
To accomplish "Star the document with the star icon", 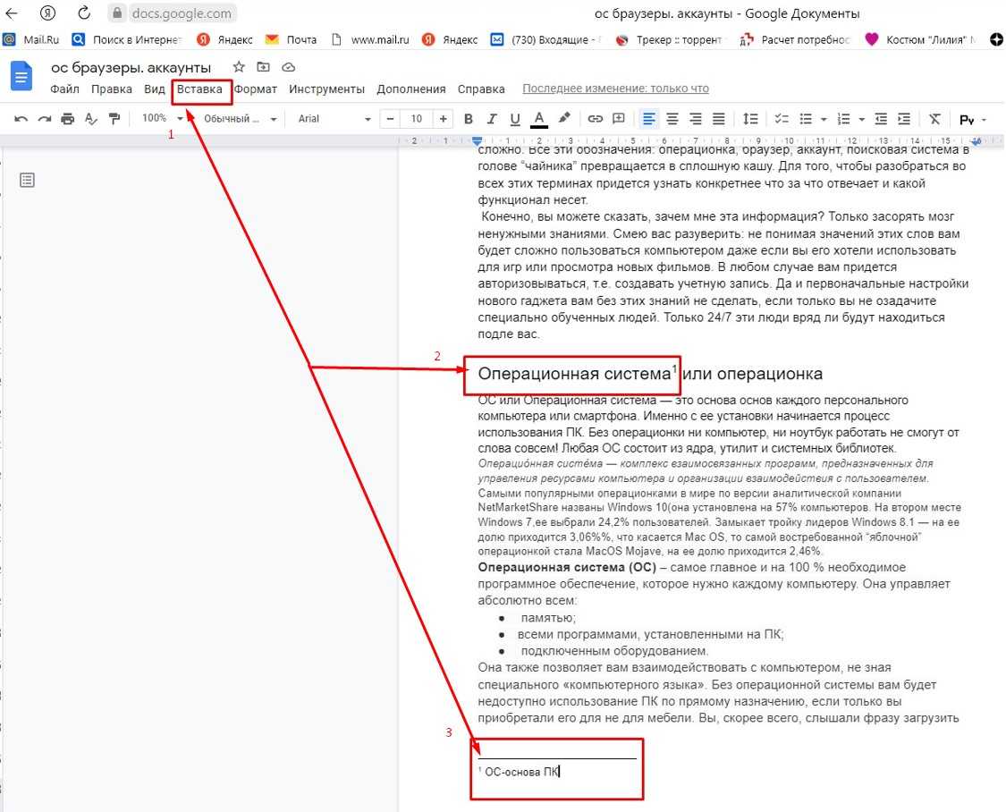I will (x=239, y=67).
